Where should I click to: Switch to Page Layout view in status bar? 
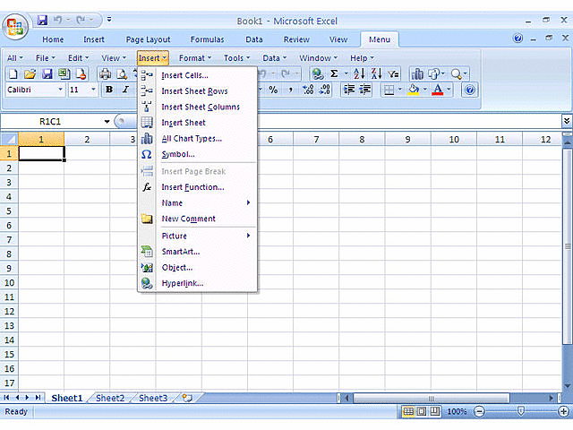pyautogui.click(x=422, y=412)
